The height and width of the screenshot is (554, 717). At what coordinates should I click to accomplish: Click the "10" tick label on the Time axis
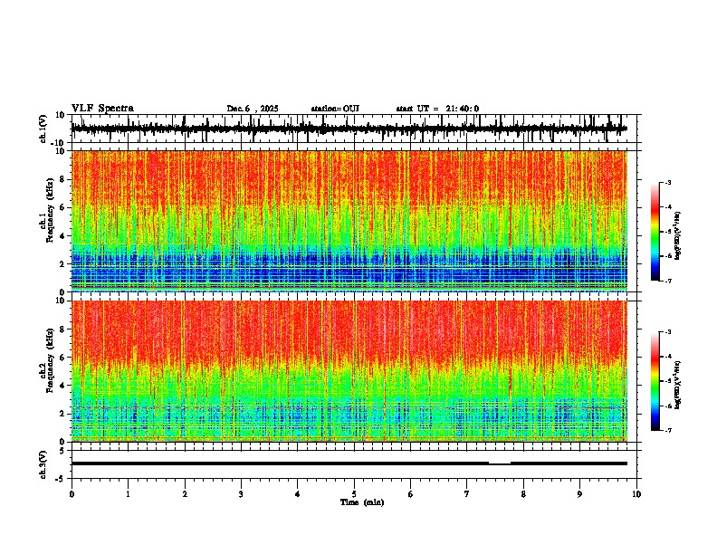pyautogui.click(x=636, y=494)
